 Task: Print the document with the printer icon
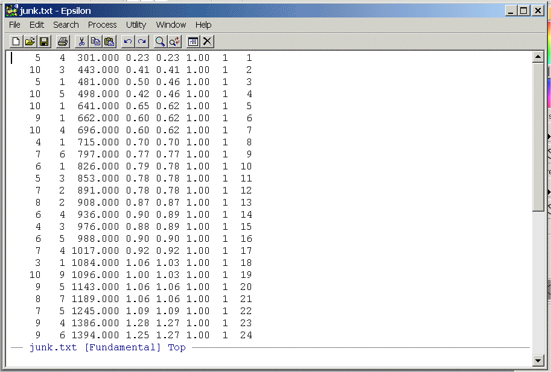(x=63, y=42)
